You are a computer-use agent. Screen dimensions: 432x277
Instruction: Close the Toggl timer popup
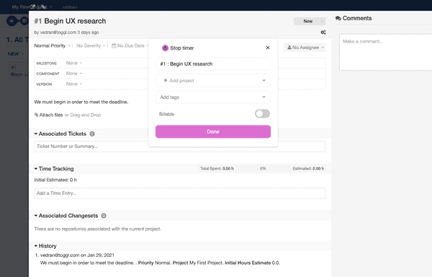click(268, 48)
